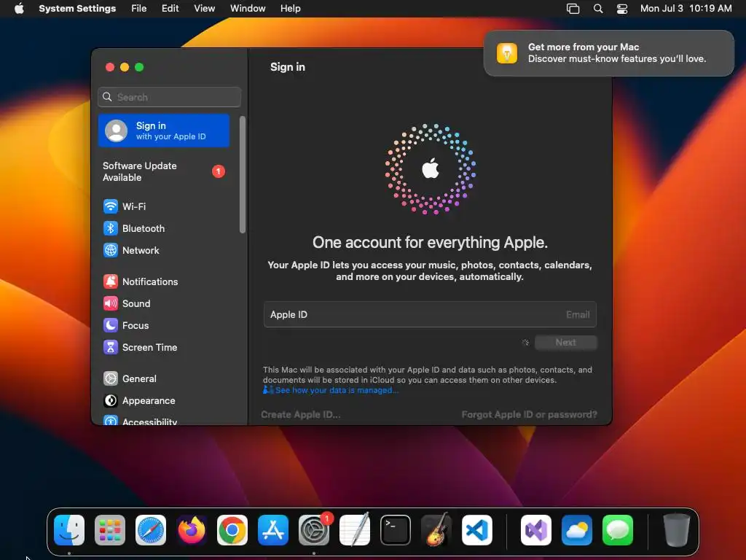
Task: Click Create Apple ID link
Action: (301, 415)
